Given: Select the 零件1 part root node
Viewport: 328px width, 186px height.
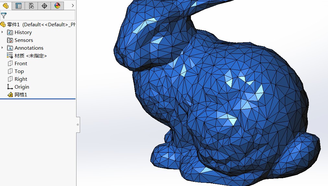Looking at the screenshot, I should 41,24.
